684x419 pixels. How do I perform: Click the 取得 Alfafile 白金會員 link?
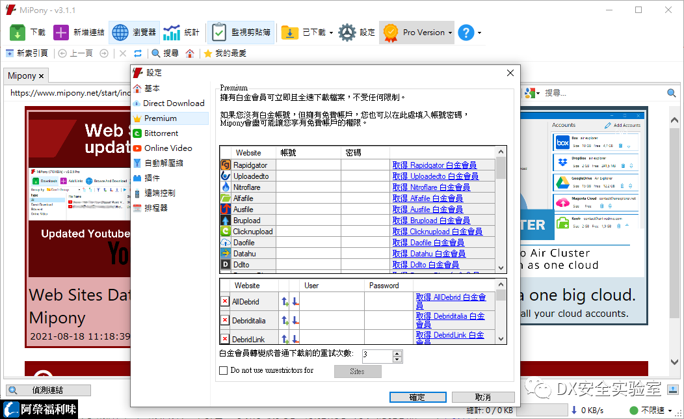(428, 198)
